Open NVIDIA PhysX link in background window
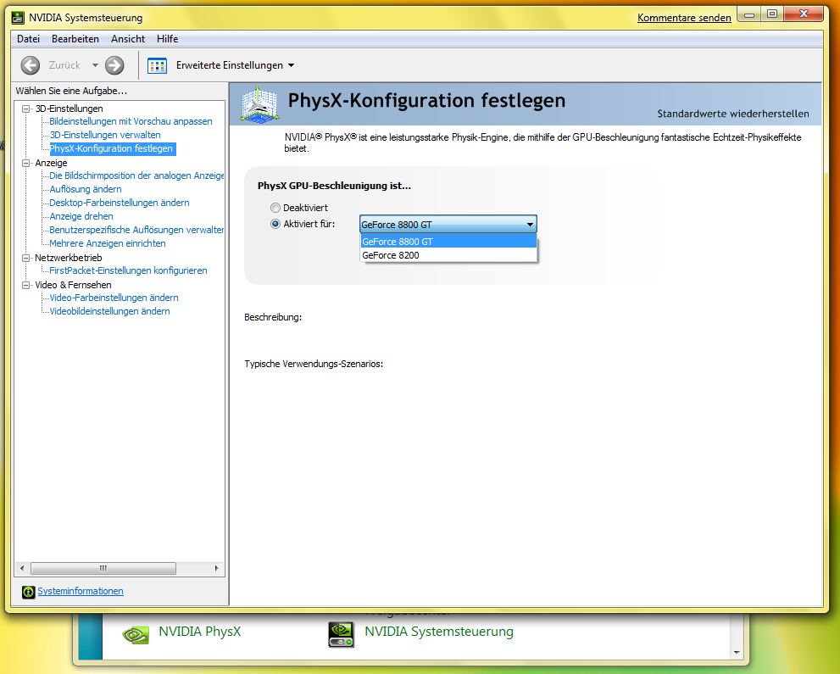This screenshot has width=840, height=674. [200, 631]
